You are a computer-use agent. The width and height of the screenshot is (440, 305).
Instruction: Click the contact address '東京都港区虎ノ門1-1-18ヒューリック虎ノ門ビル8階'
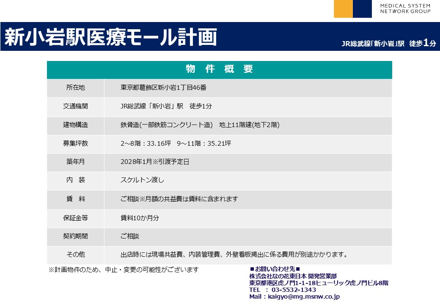pos(319,283)
